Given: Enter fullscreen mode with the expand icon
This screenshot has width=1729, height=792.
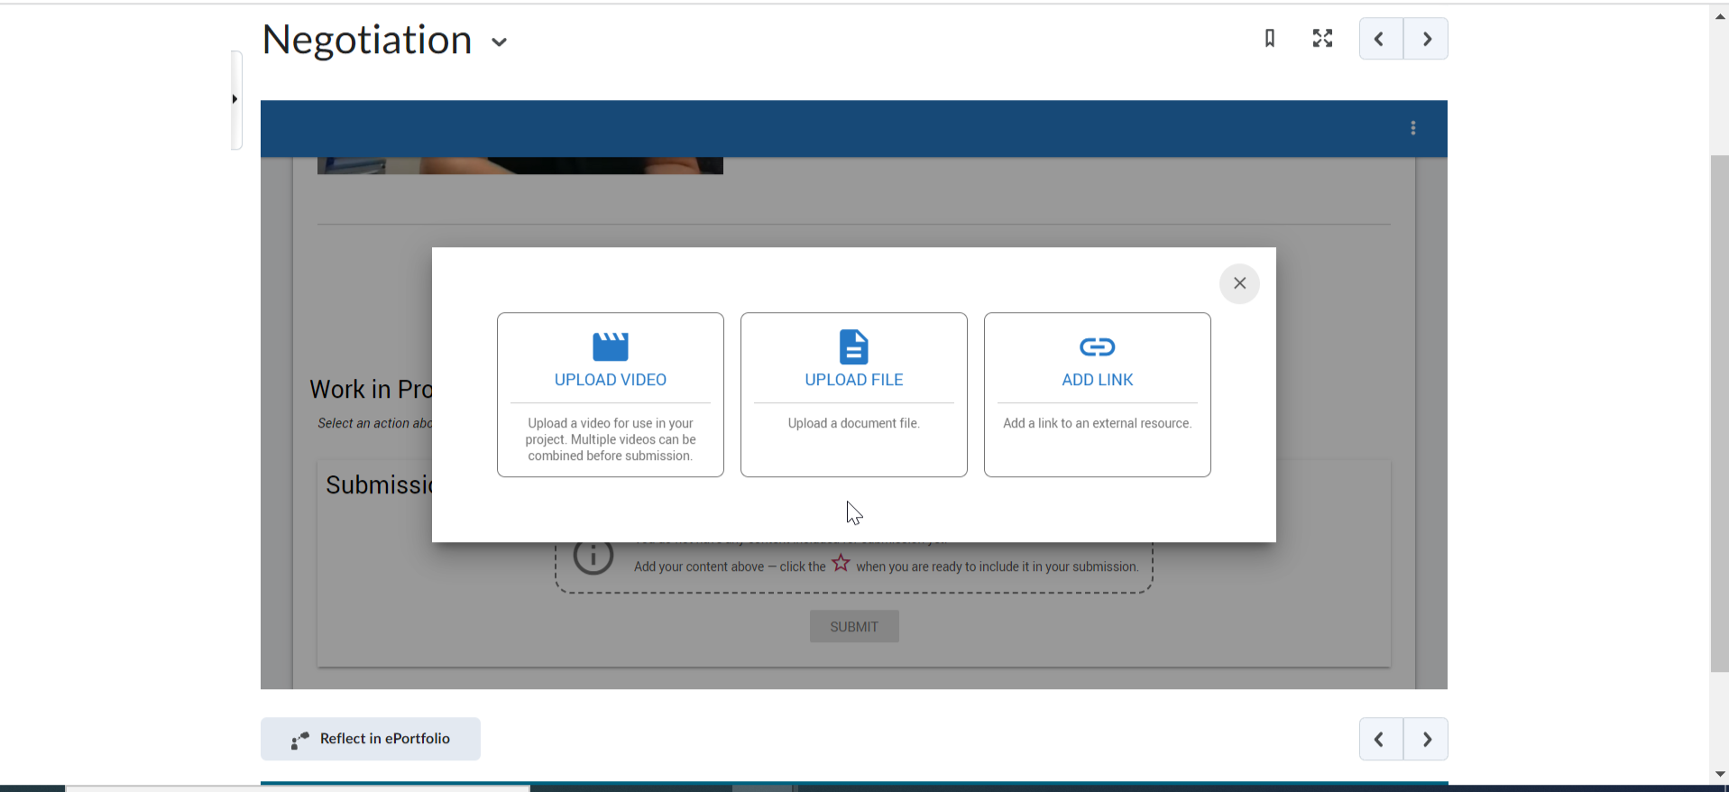Looking at the screenshot, I should click(x=1322, y=39).
